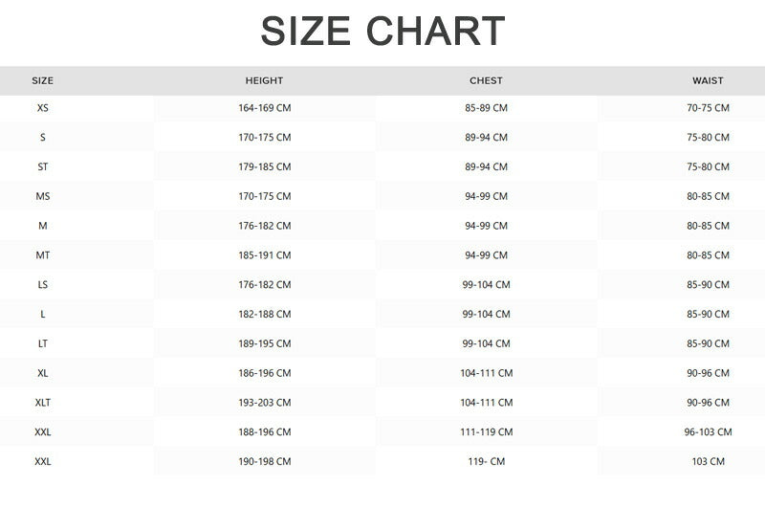Click the SIZE column header
The height and width of the screenshot is (507, 765).
pyautogui.click(x=43, y=81)
